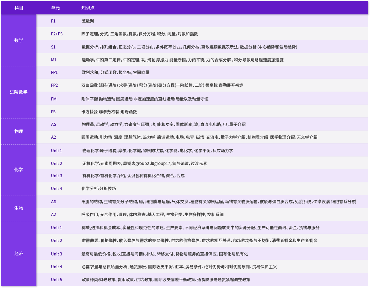
Task: Click the 科目 column header
Action: pyautogui.click(x=19, y=8)
